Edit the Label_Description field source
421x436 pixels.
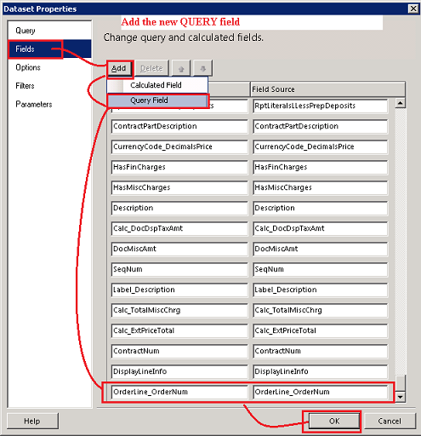[x=321, y=290]
